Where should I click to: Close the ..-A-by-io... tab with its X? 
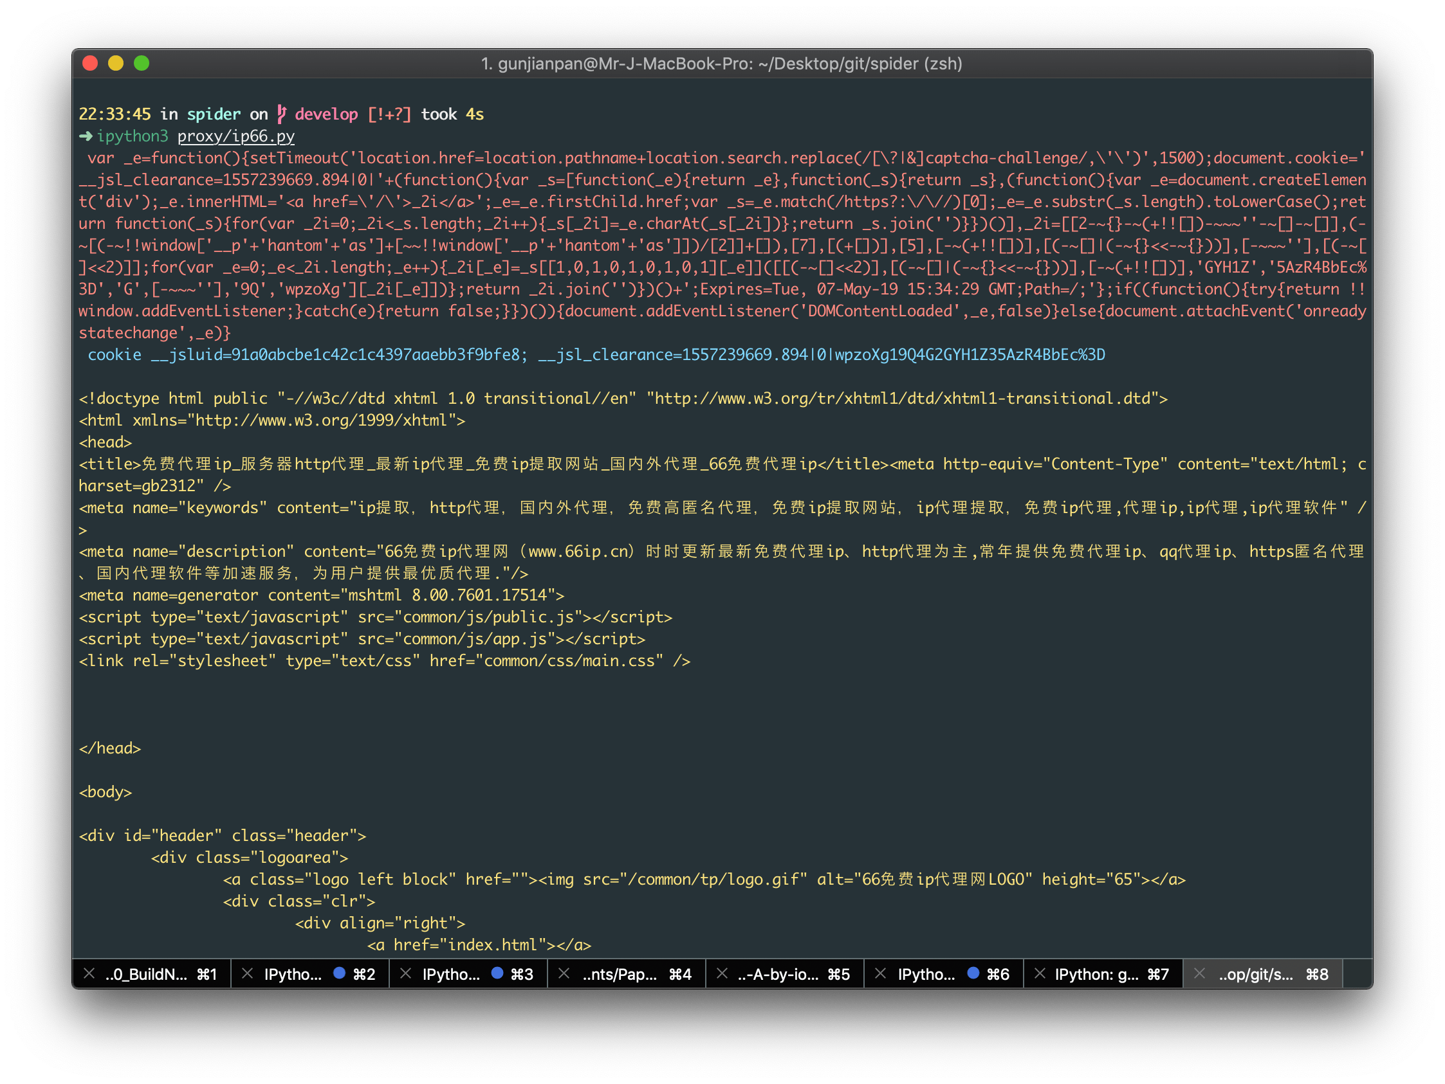(x=722, y=973)
